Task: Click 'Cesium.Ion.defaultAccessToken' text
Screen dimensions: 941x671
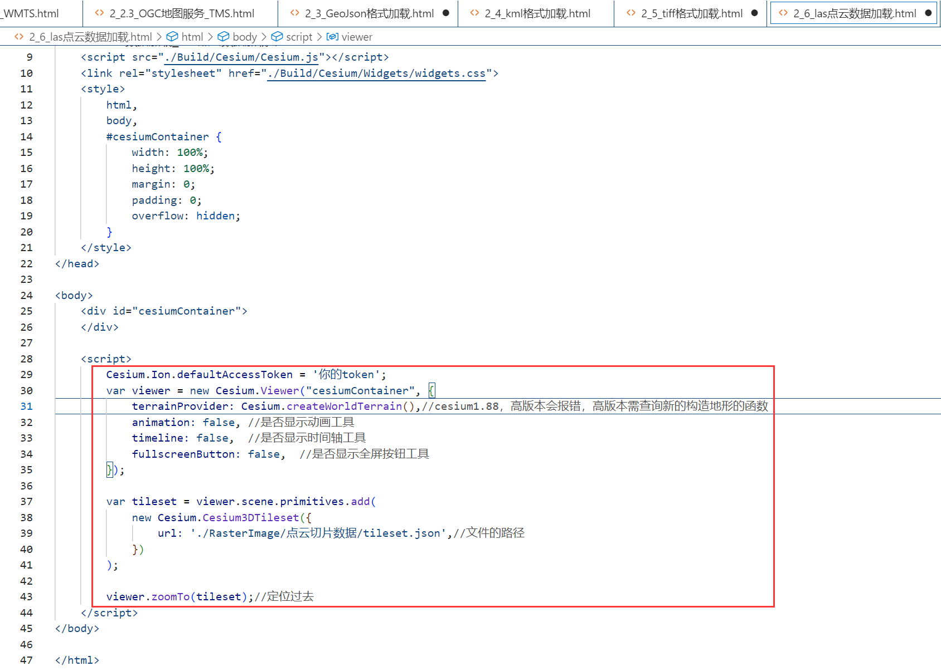Action: 200,375
